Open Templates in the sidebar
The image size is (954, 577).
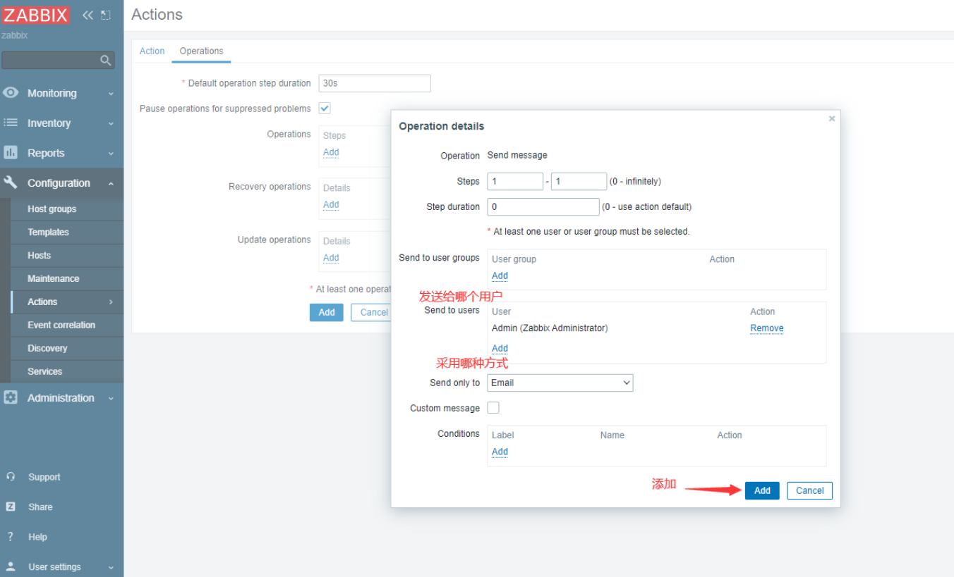pos(48,232)
